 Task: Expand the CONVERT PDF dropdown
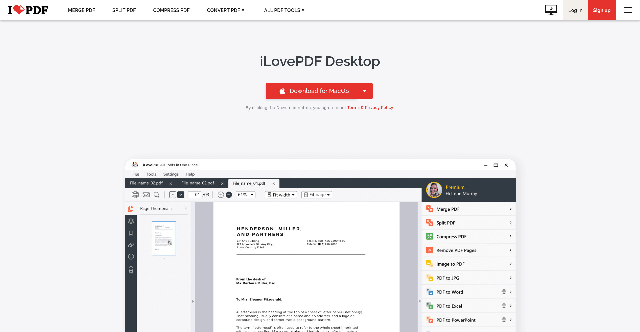tap(226, 10)
